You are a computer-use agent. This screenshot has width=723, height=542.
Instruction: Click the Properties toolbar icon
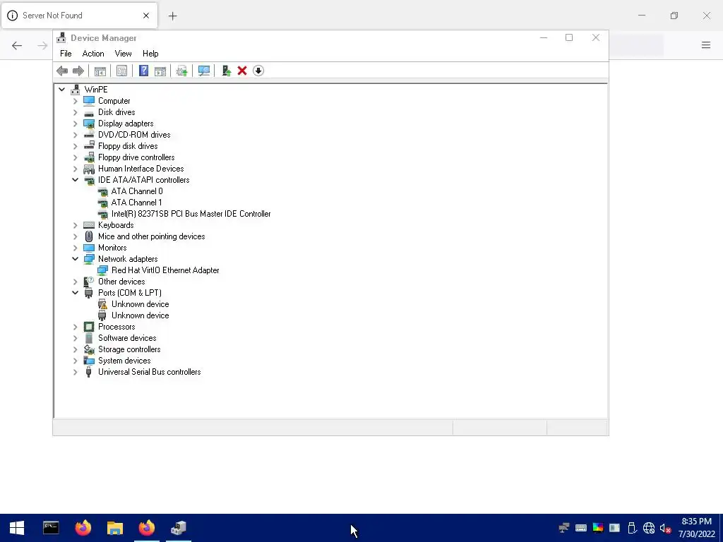[121, 71]
